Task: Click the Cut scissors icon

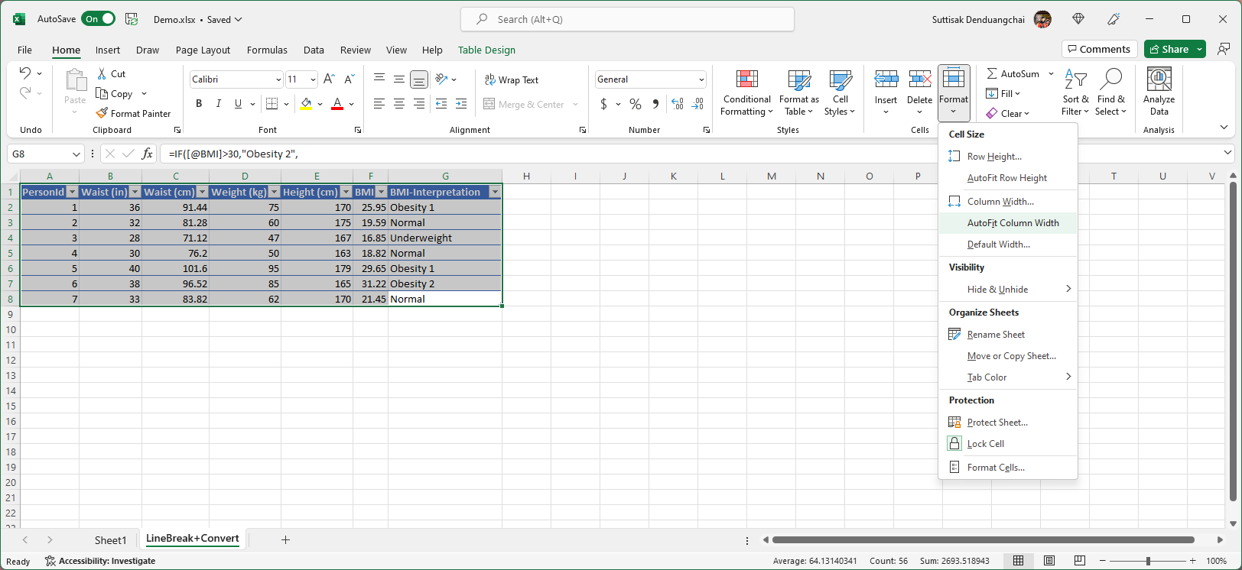Action: [x=102, y=74]
